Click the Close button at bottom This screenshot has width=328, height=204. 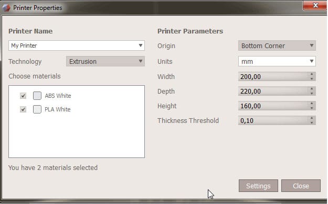point(301,186)
